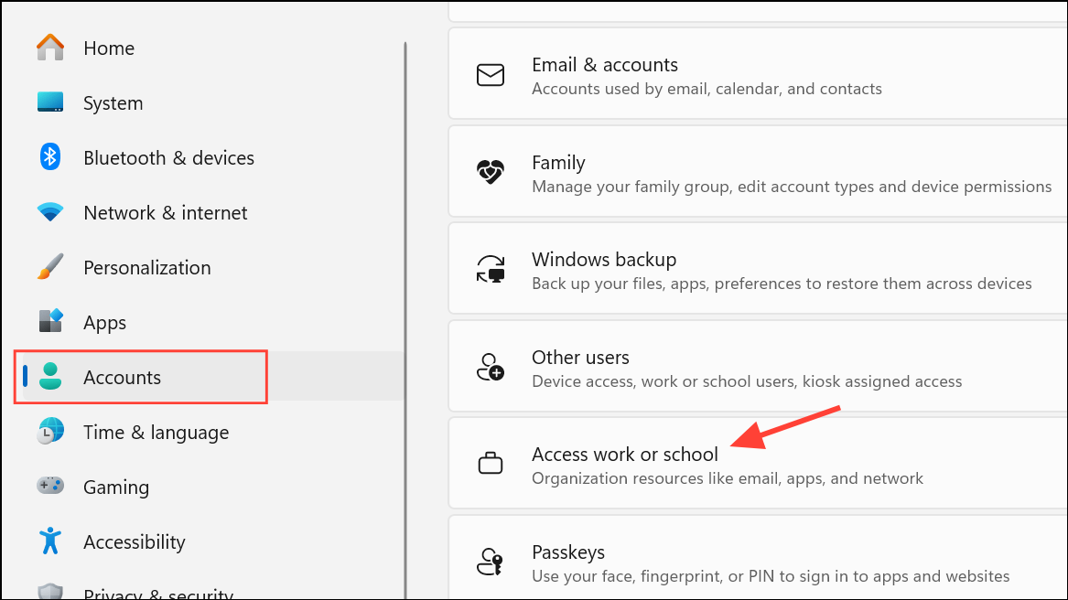Viewport: 1068px width, 600px height.
Task: Open Privacy & security settings
Action: 157,593
